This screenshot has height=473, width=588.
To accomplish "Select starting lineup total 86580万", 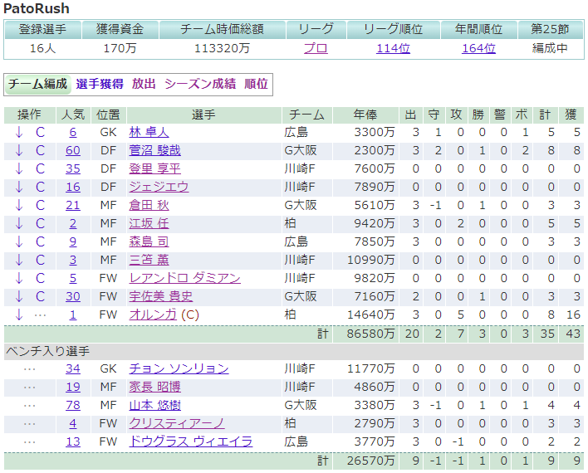I will point(371,334).
